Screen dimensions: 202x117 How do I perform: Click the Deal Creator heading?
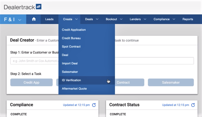pyautogui.click(x=22, y=40)
